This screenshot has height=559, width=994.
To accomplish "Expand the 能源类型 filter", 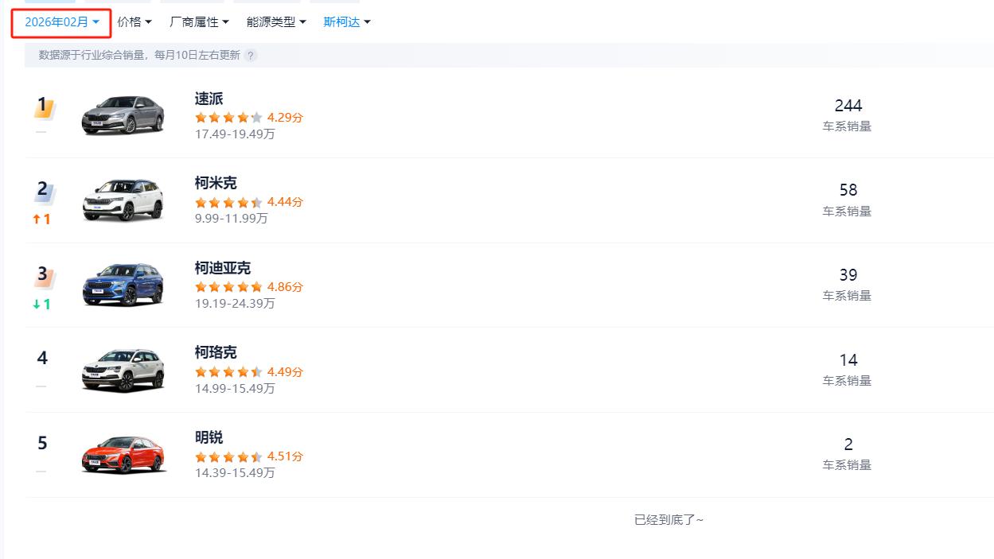I will click(x=276, y=22).
